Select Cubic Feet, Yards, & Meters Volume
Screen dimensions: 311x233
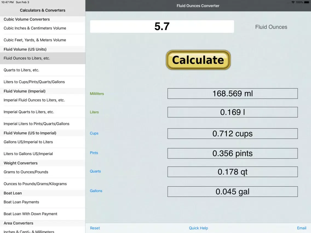(43, 40)
